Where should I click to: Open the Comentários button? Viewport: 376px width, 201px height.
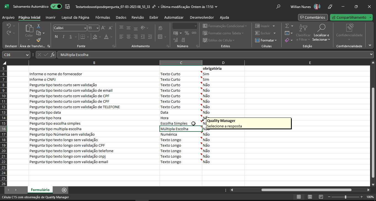click(x=313, y=17)
